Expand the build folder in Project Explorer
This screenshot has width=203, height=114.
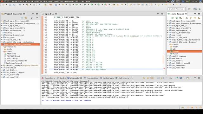tap(3, 49)
